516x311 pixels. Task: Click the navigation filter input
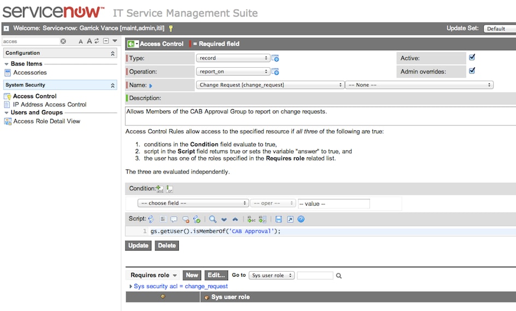pyautogui.click(x=31, y=41)
